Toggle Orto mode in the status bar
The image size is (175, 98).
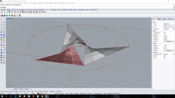[x=67, y=94]
